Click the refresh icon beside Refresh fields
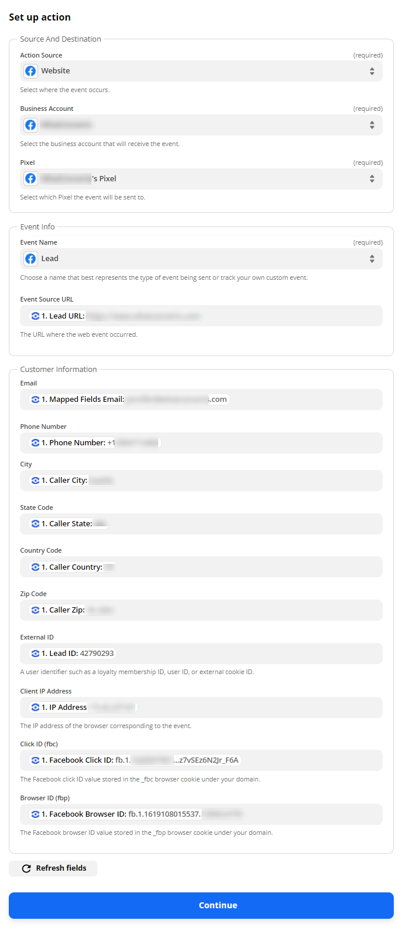402x927 pixels. coord(26,868)
